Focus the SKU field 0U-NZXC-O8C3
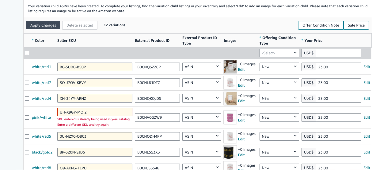The image size is (372, 170). (95, 136)
